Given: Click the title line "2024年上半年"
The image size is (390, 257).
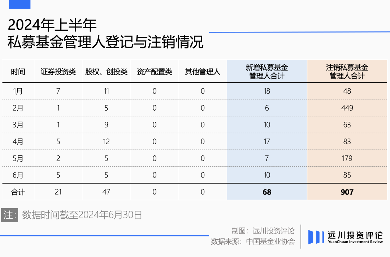Looking at the screenshot, I should 52,25.
